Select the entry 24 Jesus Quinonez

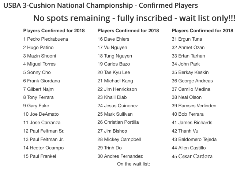click(118, 106)
